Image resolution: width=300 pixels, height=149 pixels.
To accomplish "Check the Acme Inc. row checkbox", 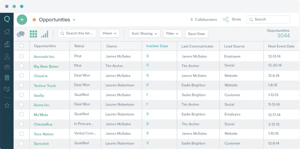I will coord(21,104).
